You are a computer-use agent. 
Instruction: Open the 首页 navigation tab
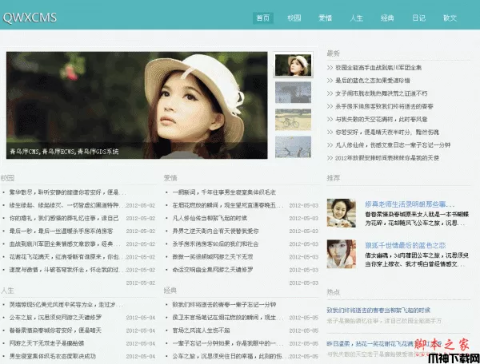(262, 18)
